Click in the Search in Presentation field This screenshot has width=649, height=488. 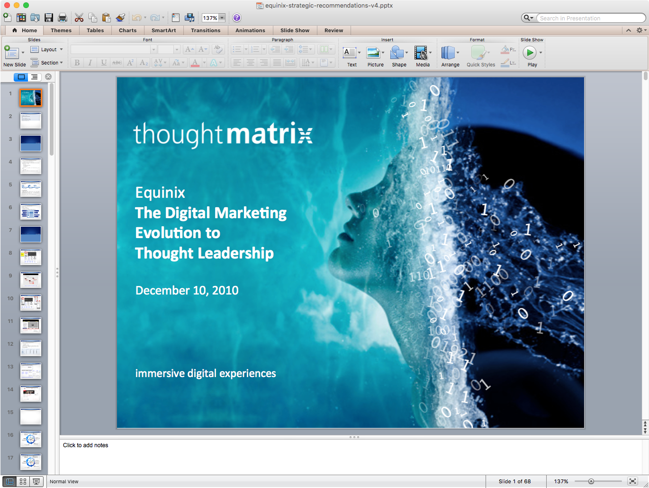coord(591,18)
